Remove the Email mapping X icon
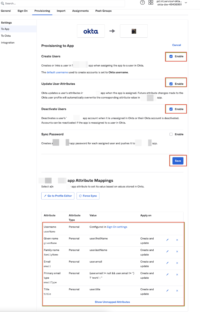This screenshot has width=200, height=312. (177, 263)
